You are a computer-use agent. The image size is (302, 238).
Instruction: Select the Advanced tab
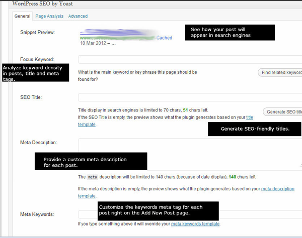point(78,16)
